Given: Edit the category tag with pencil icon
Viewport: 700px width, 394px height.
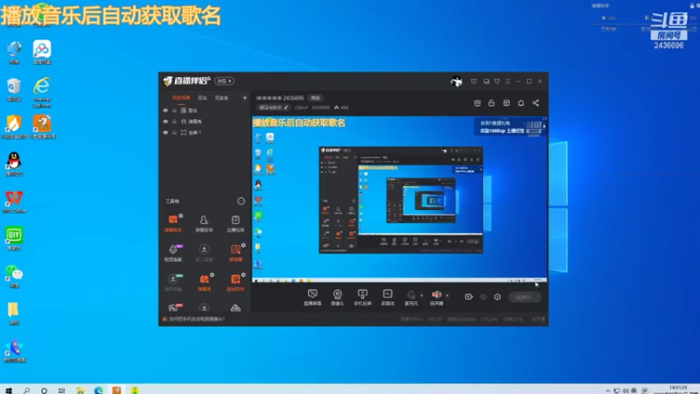Looking at the screenshot, I should 274,108.
